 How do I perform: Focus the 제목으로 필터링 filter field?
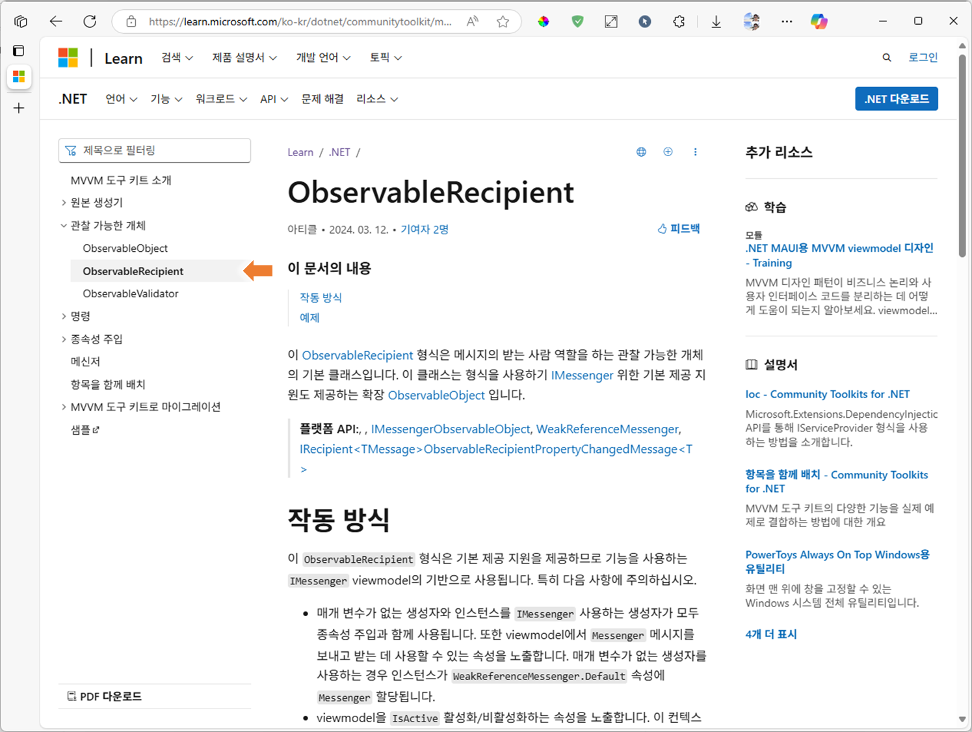pos(155,150)
